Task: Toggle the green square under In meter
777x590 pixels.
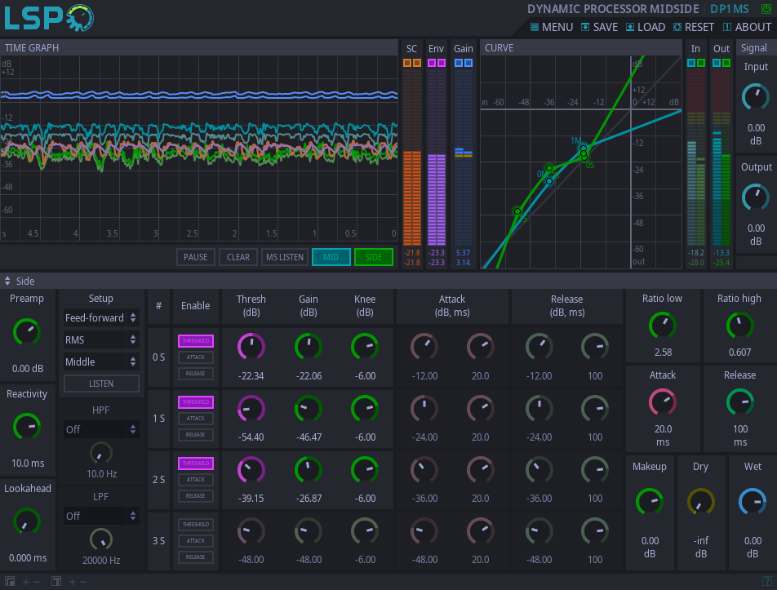Action: (701, 63)
